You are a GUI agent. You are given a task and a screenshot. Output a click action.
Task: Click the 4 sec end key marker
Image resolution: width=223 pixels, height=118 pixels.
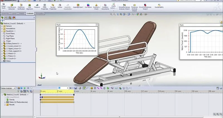point(74,95)
